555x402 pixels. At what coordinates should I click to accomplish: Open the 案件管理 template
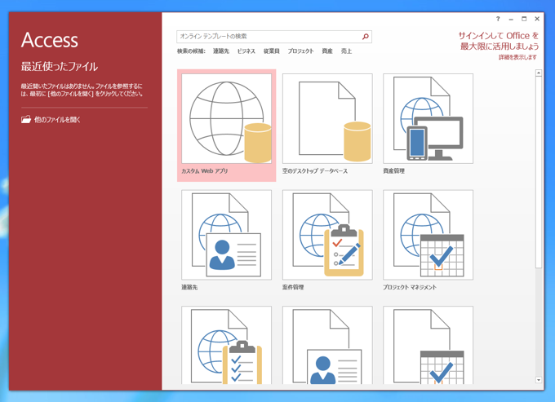pos(327,235)
